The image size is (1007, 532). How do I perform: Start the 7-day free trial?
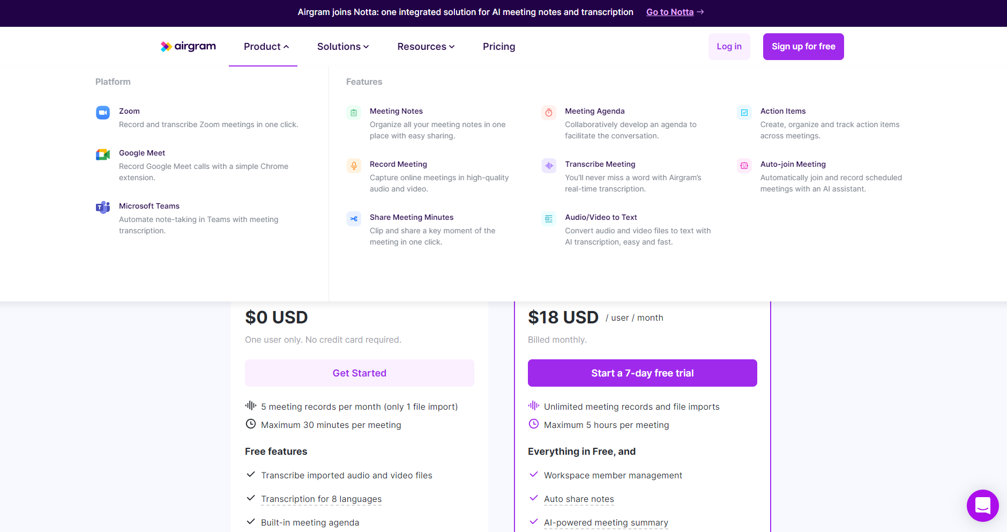642,373
